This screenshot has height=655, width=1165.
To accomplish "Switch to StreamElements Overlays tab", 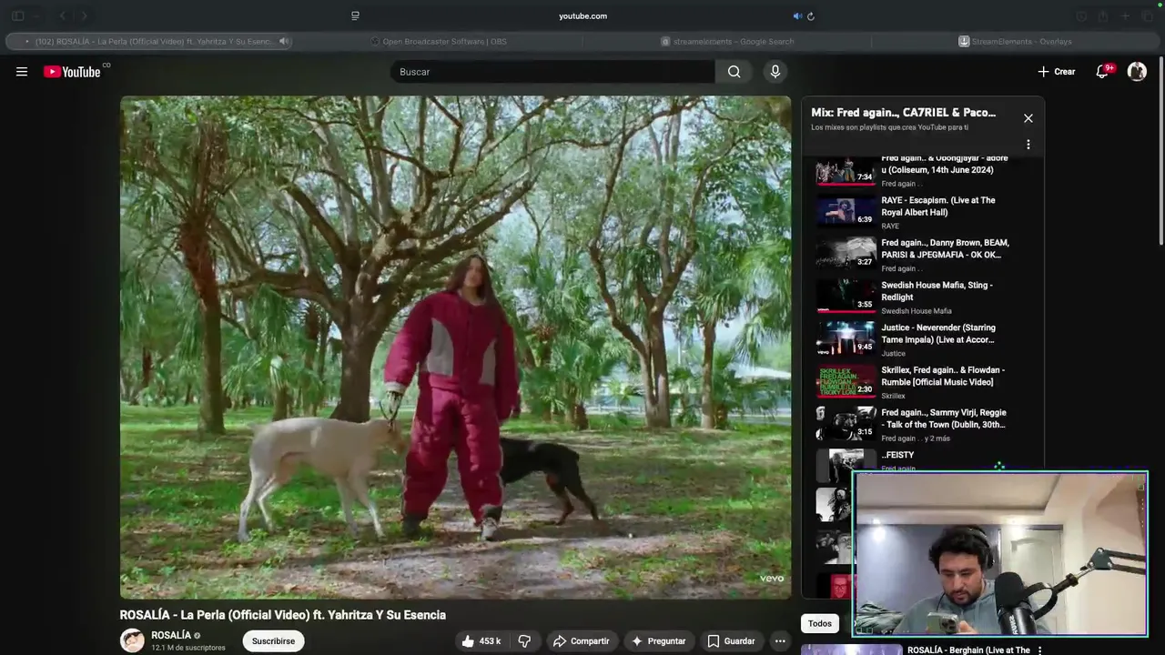I will pos(1016,41).
